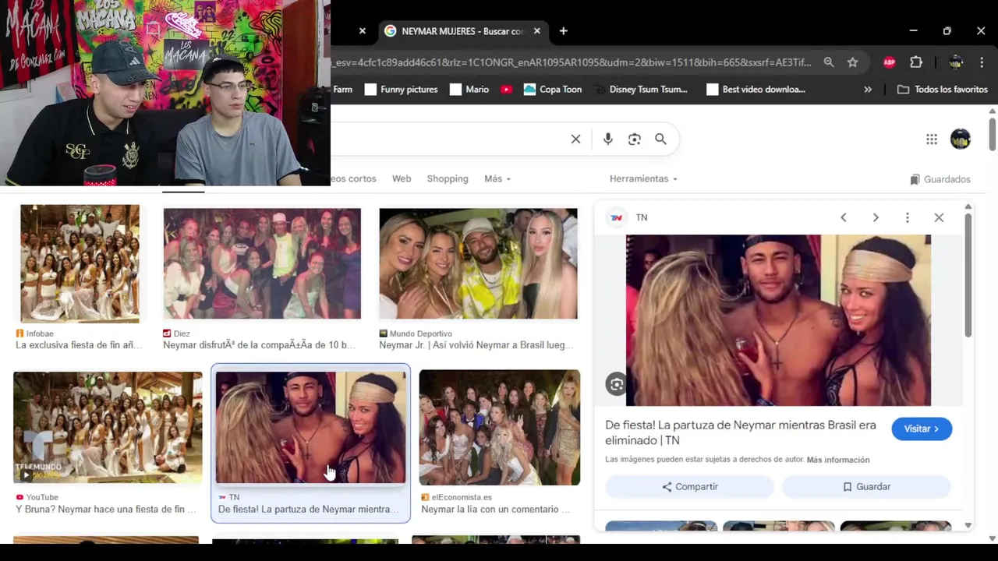This screenshot has height=561, width=998.
Task: Open the Diez result thumbnail
Action: (262, 263)
